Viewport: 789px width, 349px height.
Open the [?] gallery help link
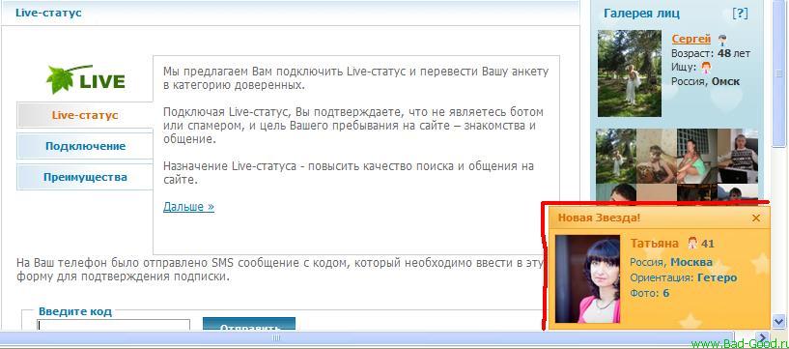point(740,14)
